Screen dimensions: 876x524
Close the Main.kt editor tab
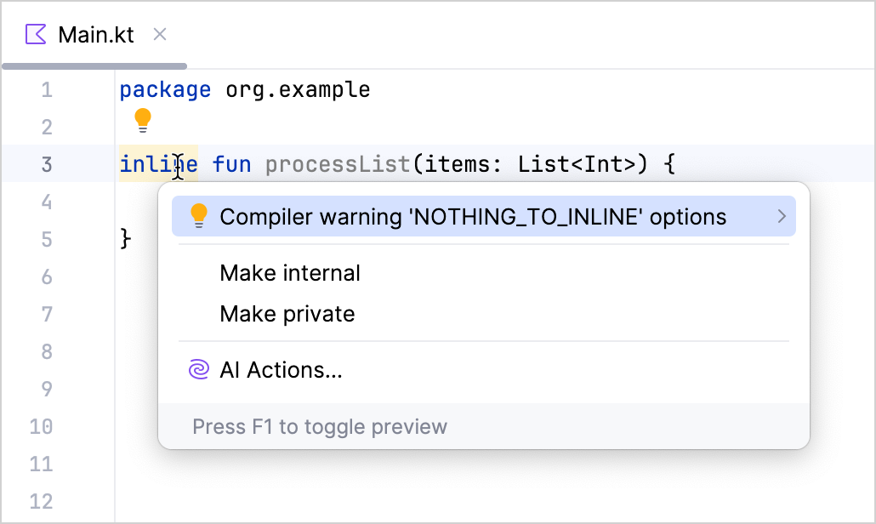point(160,35)
